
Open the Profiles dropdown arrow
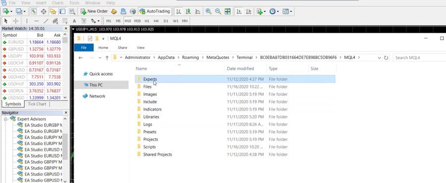click(24, 12)
